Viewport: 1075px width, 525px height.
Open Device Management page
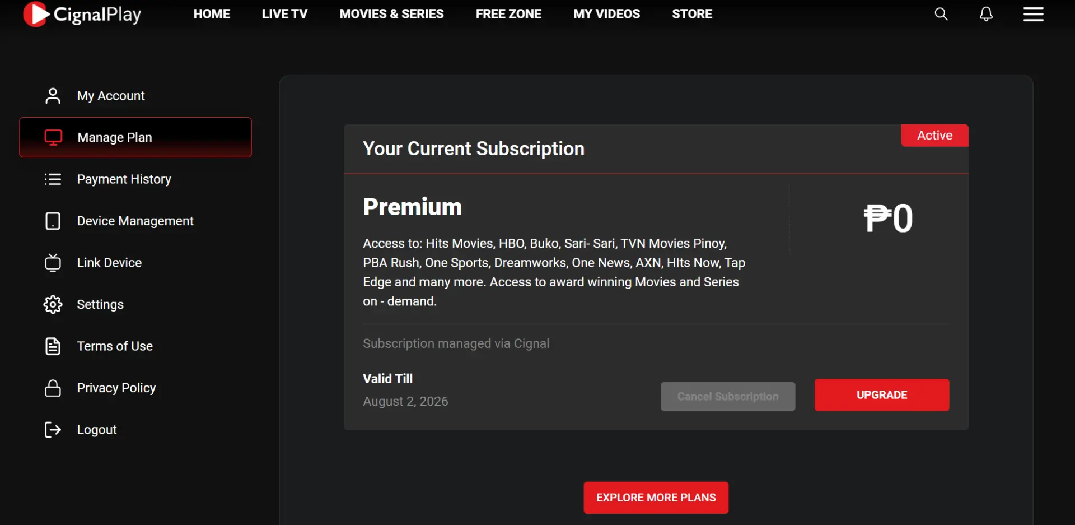(x=135, y=221)
